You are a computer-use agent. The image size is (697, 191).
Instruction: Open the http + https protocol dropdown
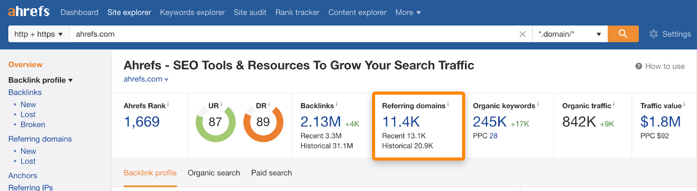38,34
